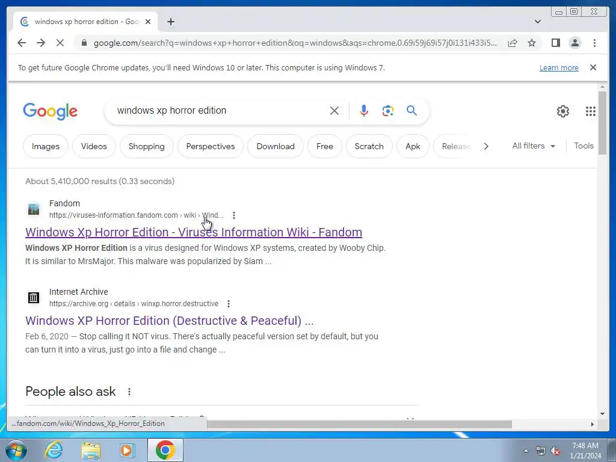Viewport: 616px width, 462px height.
Task: Submit search with magnifier icon
Action: [x=411, y=111]
